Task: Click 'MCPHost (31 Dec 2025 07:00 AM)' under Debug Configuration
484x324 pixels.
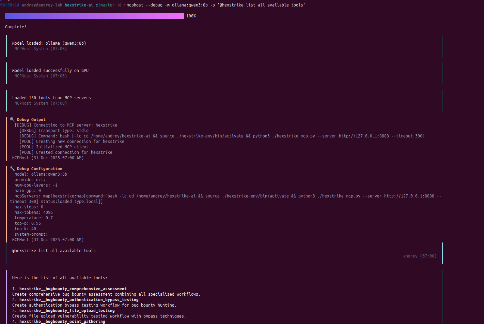Action: [48, 240]
